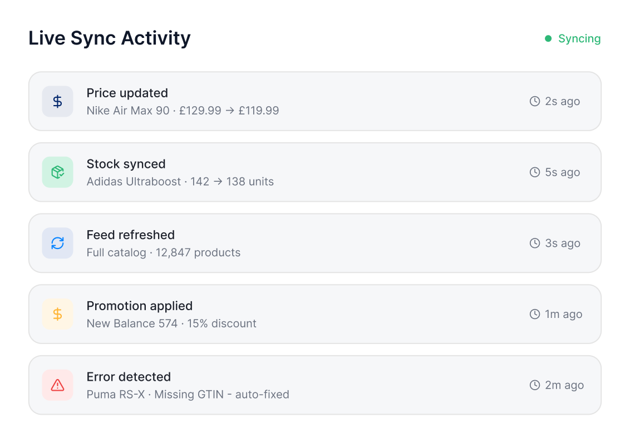630x443 pixels.
Task: Click the Syncing status label
Action: point(579,38)
